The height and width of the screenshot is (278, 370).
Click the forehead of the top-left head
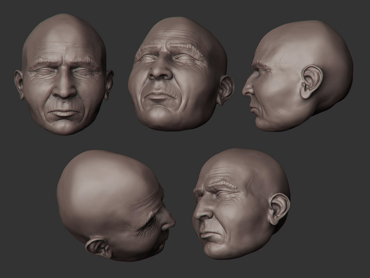click(x=64, y=42)
